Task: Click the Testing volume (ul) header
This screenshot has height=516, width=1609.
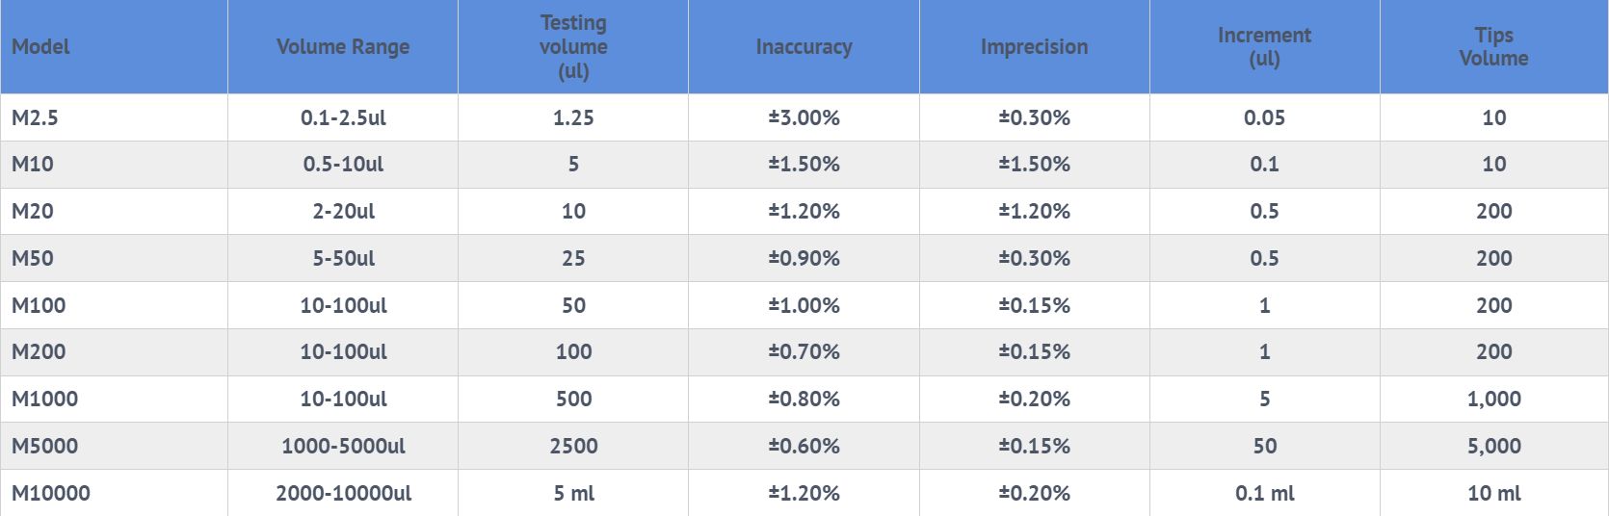Action: [x=573, y=46]
